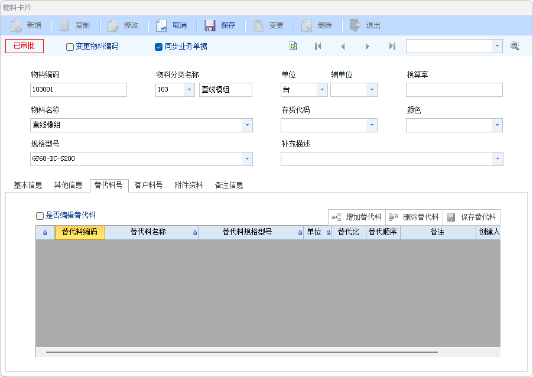The height and width of the screenshot is (377, 533).
Task: Open the 单位 dropdown showing 台
Action: click(322, 90)
